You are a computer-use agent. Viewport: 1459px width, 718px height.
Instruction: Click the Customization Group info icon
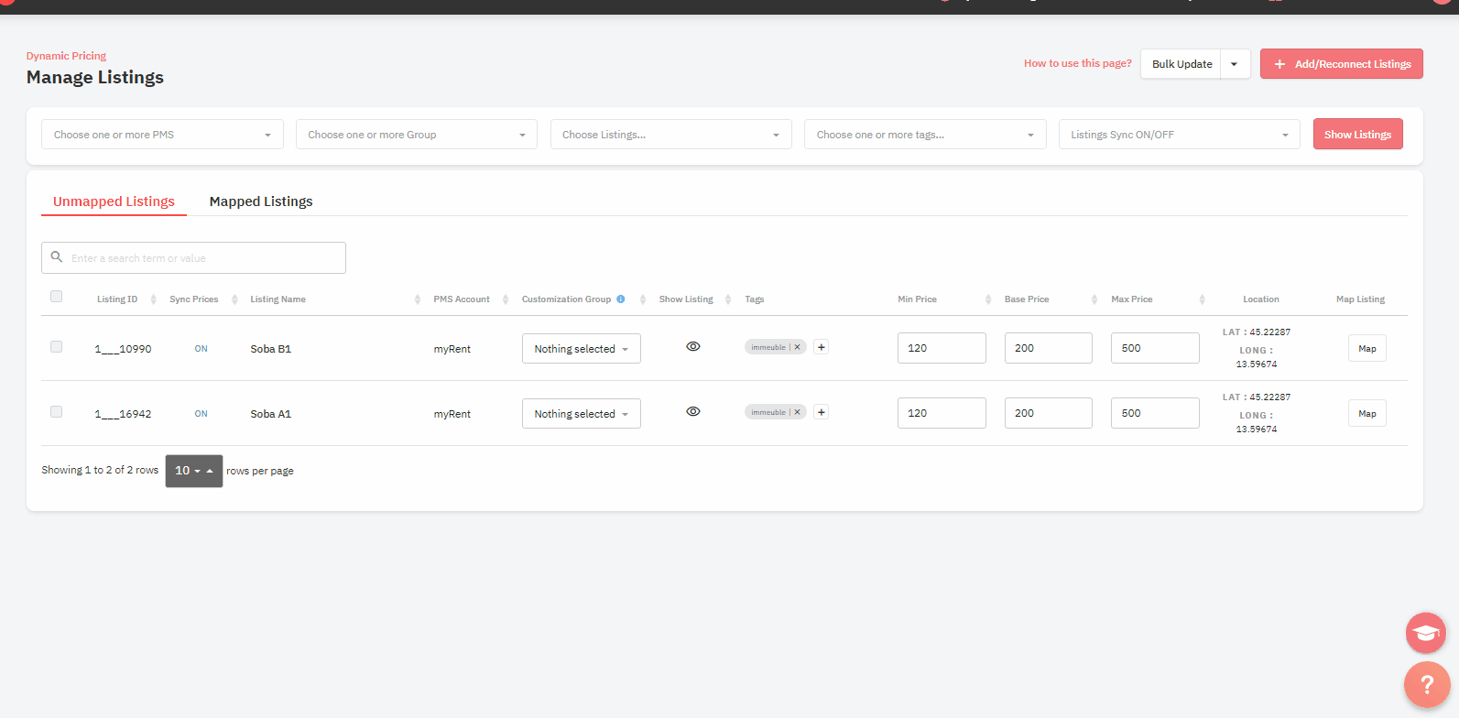pyautogui.click(x=621, y=299)
